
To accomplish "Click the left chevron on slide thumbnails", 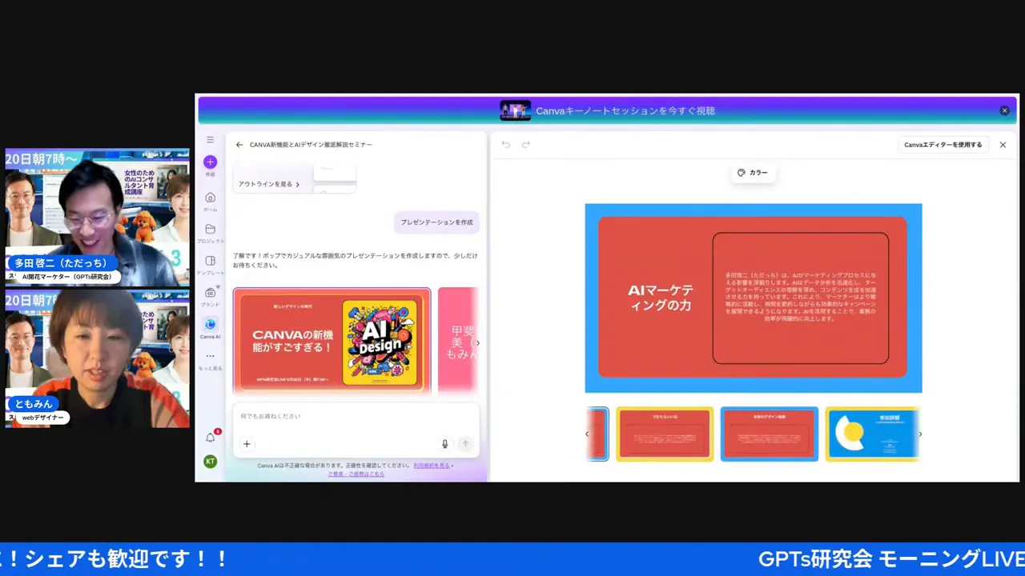I will tap(587, 434).
